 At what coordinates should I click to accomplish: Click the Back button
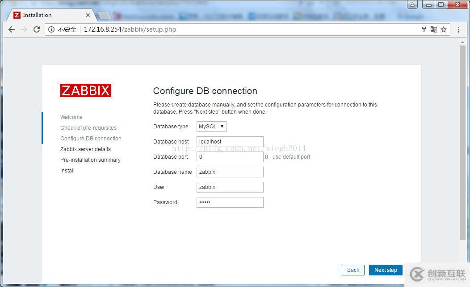pyautogui.click(x=352, y=270)
